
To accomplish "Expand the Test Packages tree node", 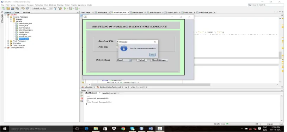I will pyautogui.click(x=8, y=41).
